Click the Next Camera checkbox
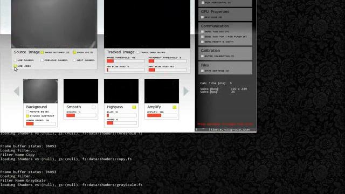 click(x=74, y=60)
